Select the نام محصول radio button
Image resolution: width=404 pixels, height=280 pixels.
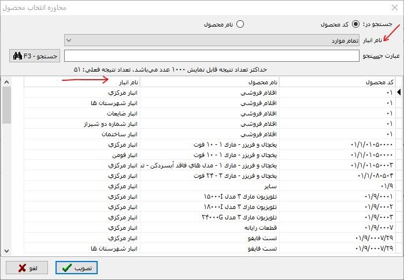coord(240,24)
